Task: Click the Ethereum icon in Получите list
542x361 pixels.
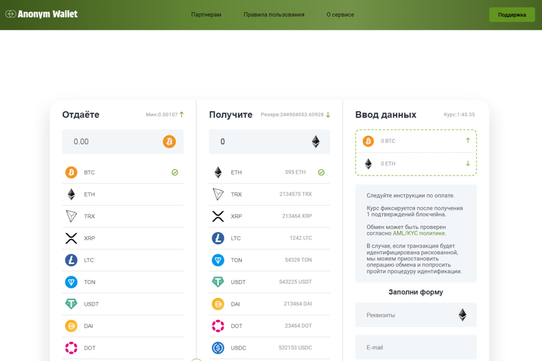Action: point(218,172)
